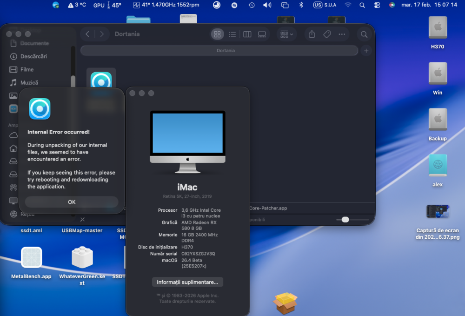
Task: Open Control Center in menu bar
Action: [x=377, y=5]
